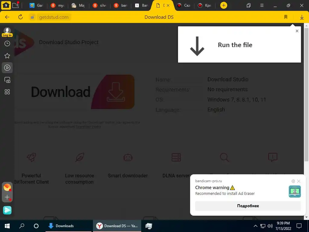Image resolution: width=309 pixels, height=232 pixels.
Task: Click the Ad Eraser thumbnail in the notification
Action: (295, 191)
